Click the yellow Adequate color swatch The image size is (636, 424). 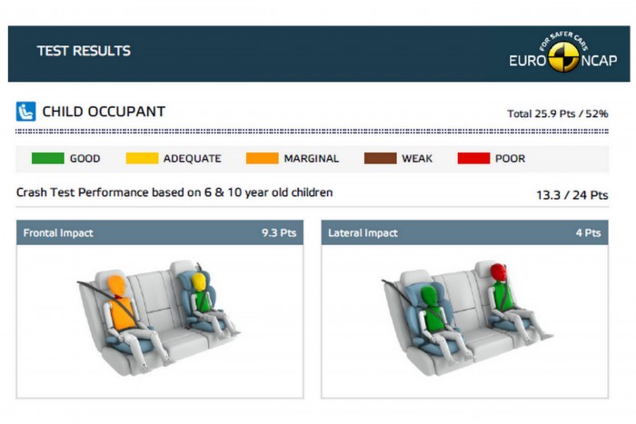pos(141,158)
